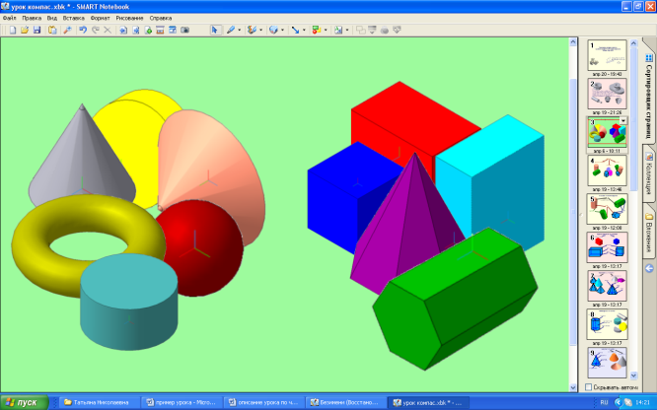Click the Save file toolbar icon

coord(36,30)
